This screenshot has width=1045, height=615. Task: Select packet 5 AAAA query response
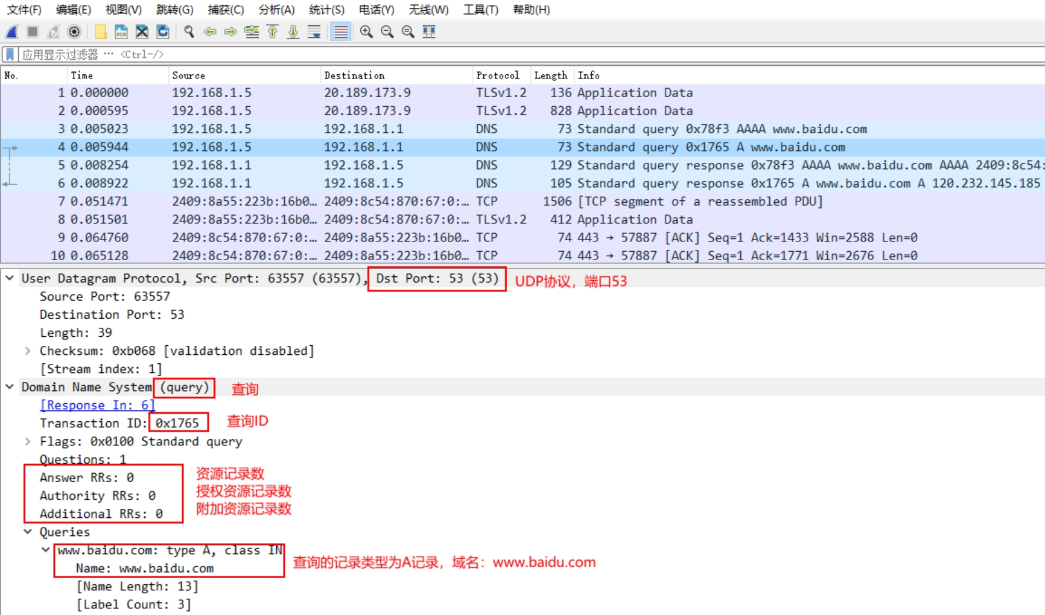(522, 165)
